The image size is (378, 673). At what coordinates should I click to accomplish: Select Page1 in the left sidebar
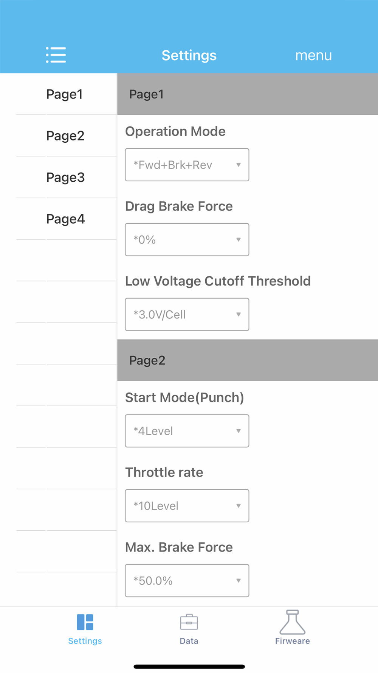(x=65, y=94)
